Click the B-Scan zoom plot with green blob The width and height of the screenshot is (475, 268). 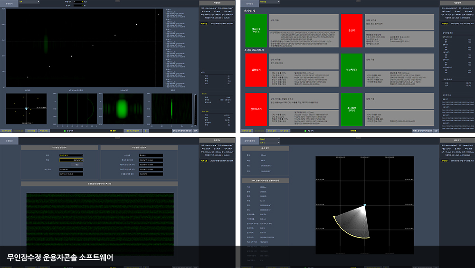pyautogui.click(x=123, y=109)
